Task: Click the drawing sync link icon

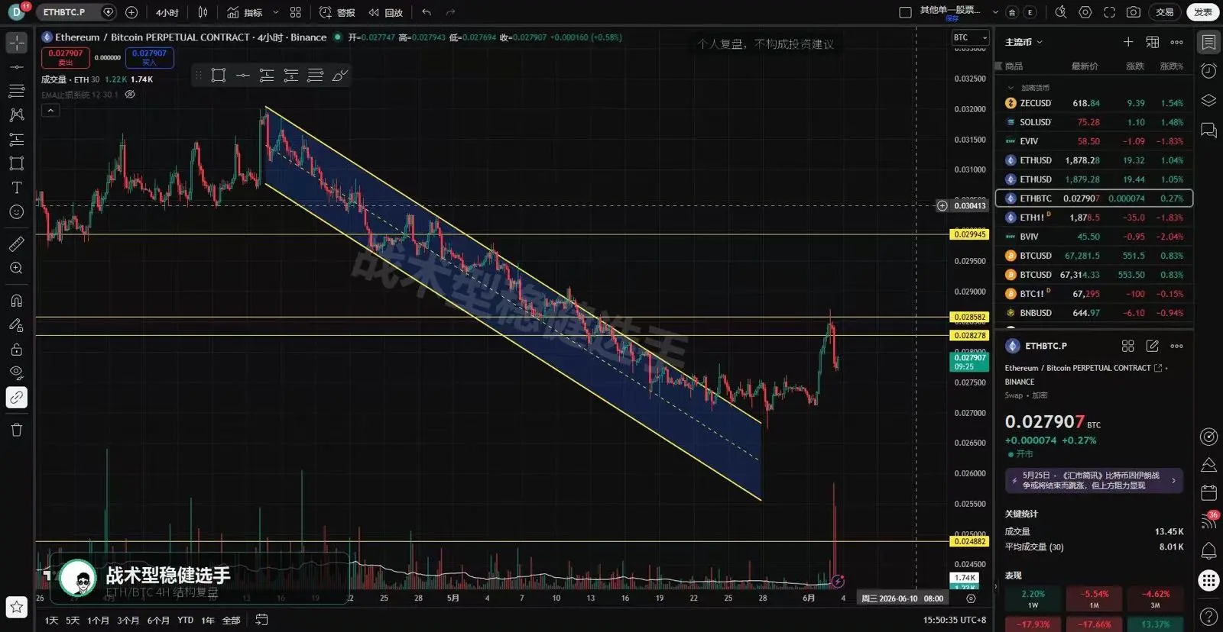Action: click(x=16, y=398)
